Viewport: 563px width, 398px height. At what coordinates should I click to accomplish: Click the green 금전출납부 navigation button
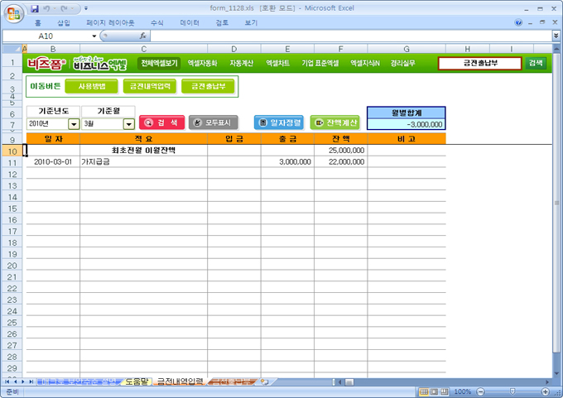pos(209,86)
